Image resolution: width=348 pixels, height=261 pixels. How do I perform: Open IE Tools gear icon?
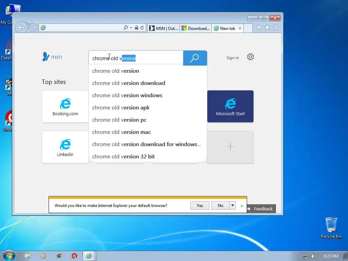coord(276,27)
